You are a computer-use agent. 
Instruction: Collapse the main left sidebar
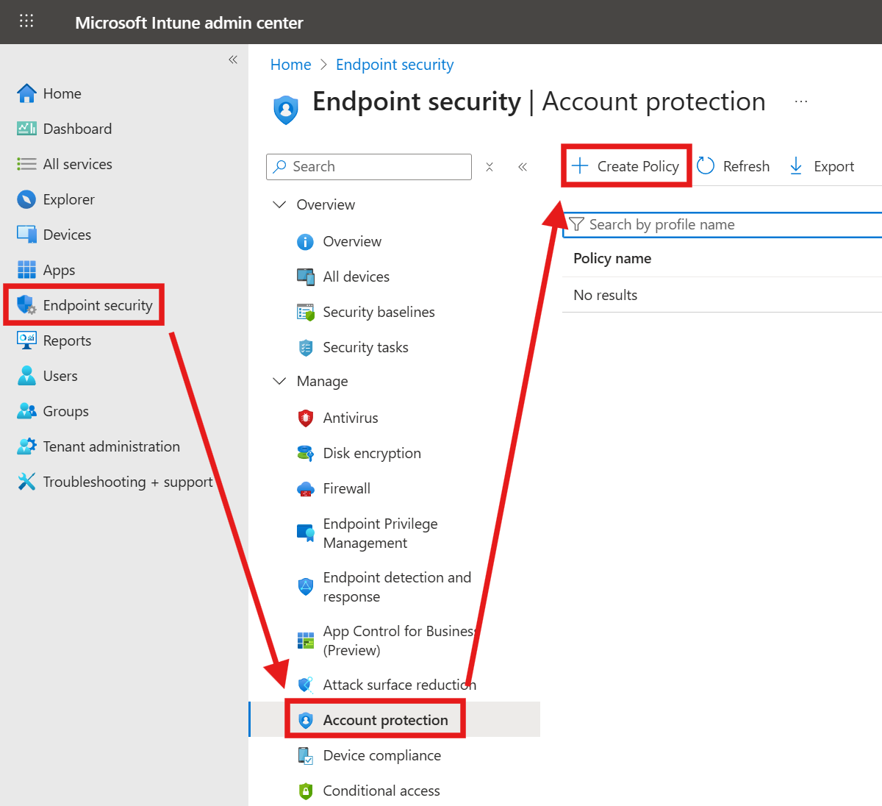[x=233, y=60]
